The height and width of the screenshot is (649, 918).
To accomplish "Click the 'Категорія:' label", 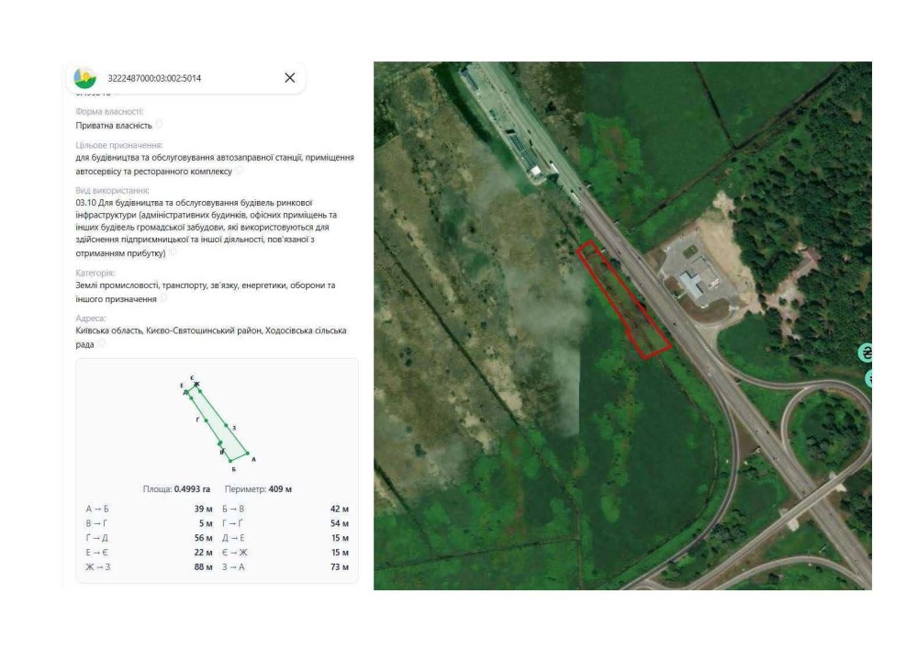I will (x=95, y=273).
